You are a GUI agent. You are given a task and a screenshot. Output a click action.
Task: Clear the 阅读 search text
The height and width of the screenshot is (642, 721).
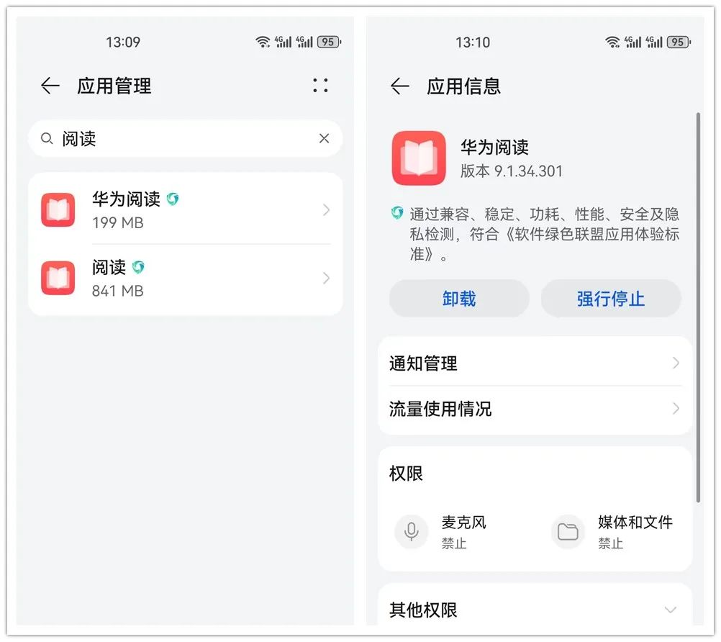325,138
